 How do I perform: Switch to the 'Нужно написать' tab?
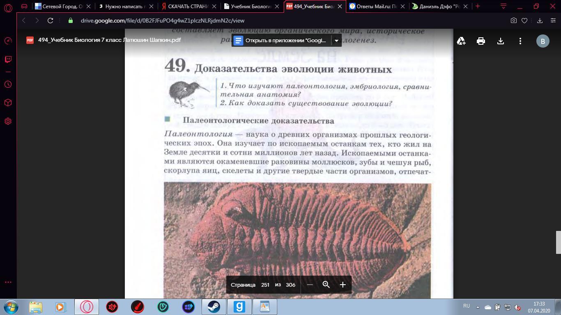(125, 7)
